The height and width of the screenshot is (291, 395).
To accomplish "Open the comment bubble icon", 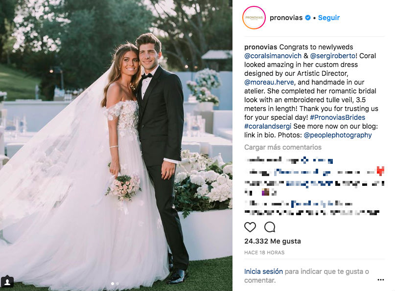I will point(270,227).
